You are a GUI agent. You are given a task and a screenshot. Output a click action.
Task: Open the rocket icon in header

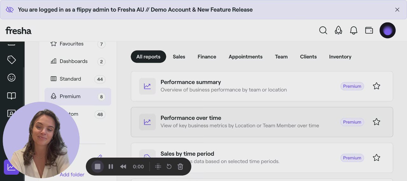[x=338, y=30]
